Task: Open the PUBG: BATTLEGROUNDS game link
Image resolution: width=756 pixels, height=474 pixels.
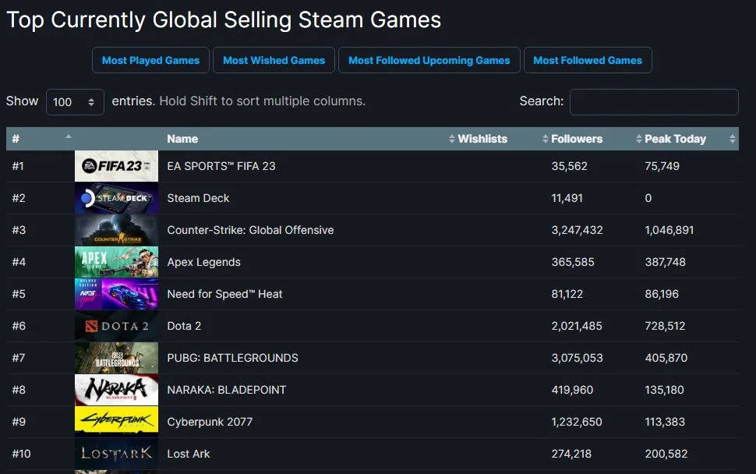Action: [232, 358]
